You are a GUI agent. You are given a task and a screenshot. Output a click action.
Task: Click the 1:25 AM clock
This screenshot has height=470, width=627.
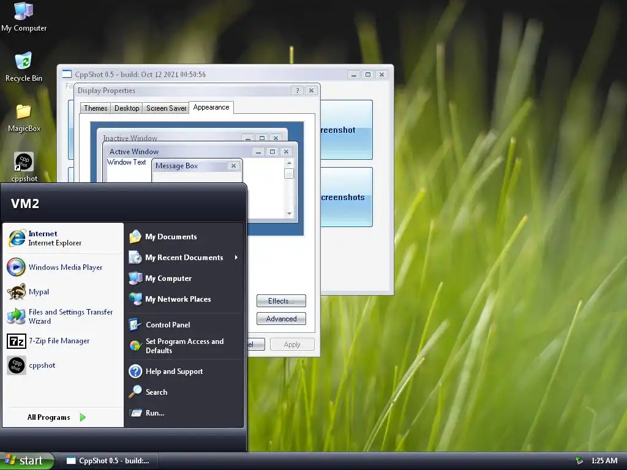pyautogui.click(x=604, y=460)
